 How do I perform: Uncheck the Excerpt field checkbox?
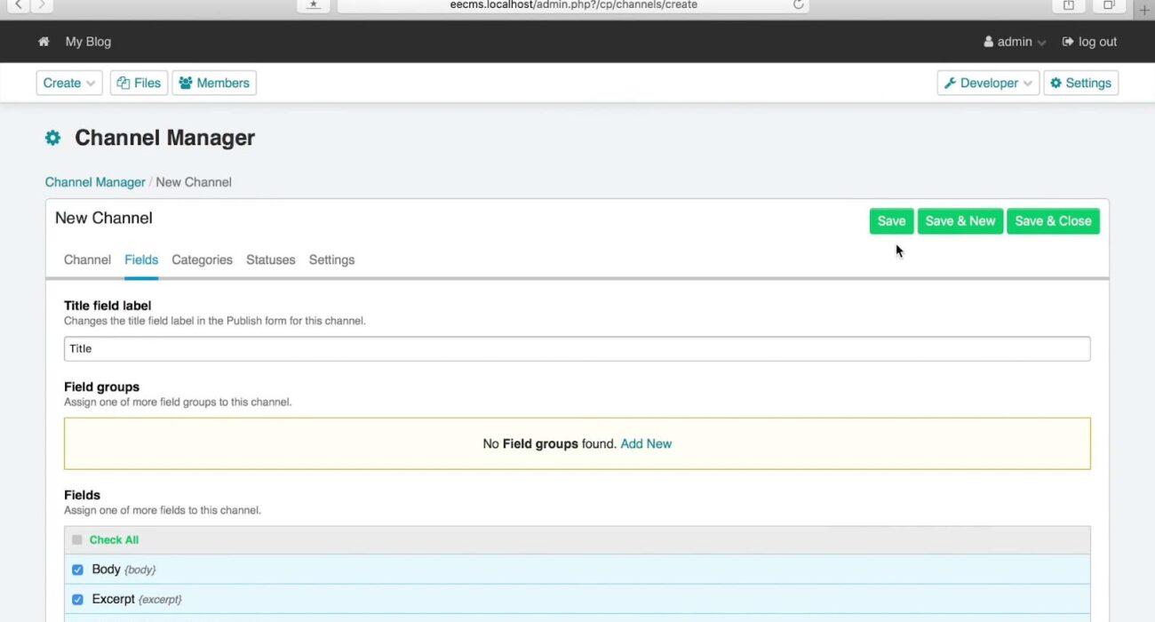(77, 600)
